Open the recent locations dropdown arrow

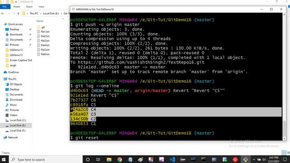coord(14,14)
